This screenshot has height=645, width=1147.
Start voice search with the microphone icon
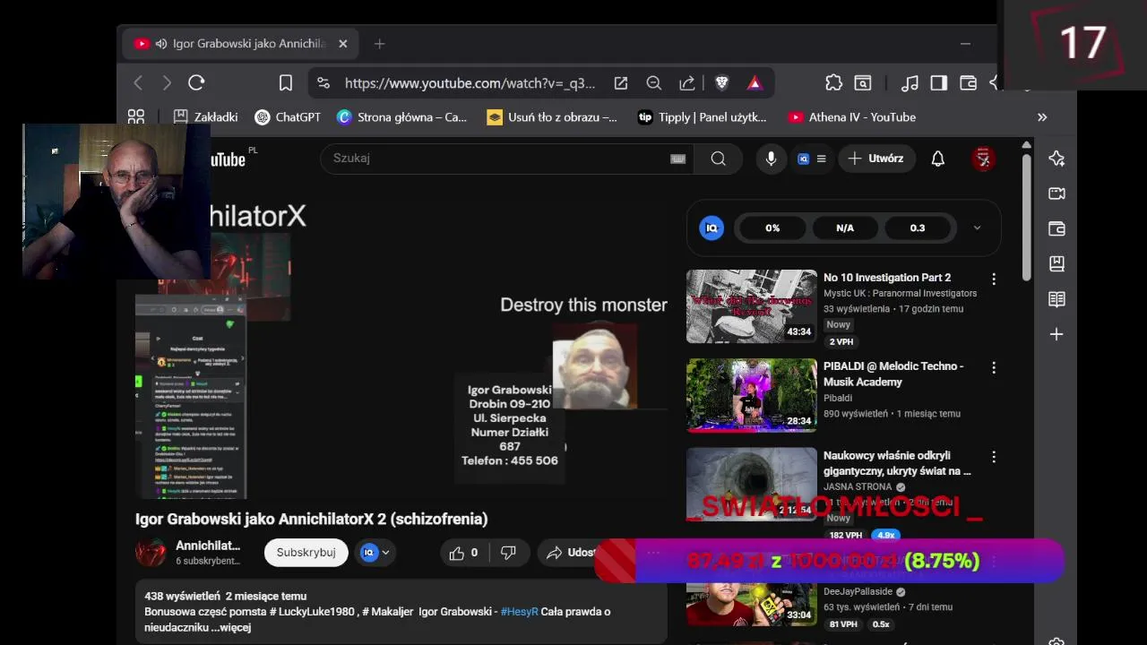point(771,159)
